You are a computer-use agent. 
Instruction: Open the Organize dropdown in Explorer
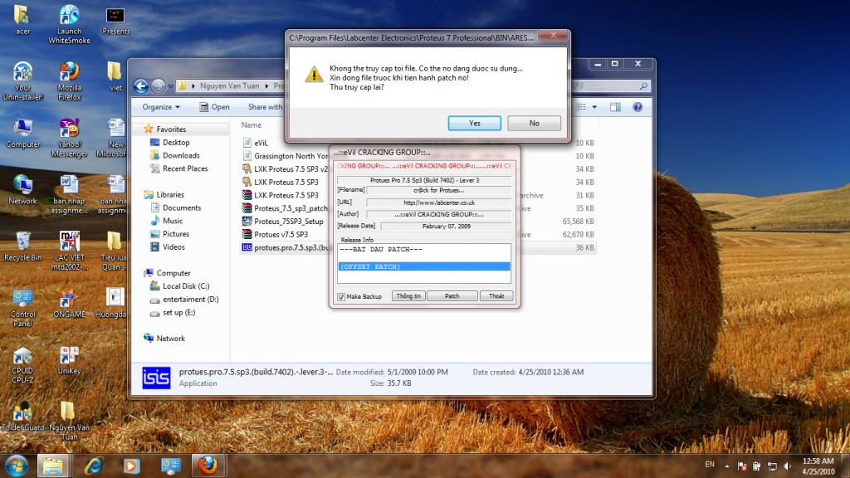pyautogui.click(x=161, y=107)
